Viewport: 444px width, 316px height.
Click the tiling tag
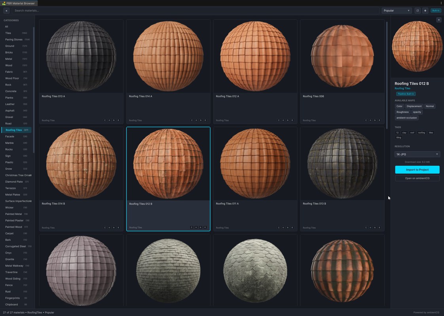[398, 137]
